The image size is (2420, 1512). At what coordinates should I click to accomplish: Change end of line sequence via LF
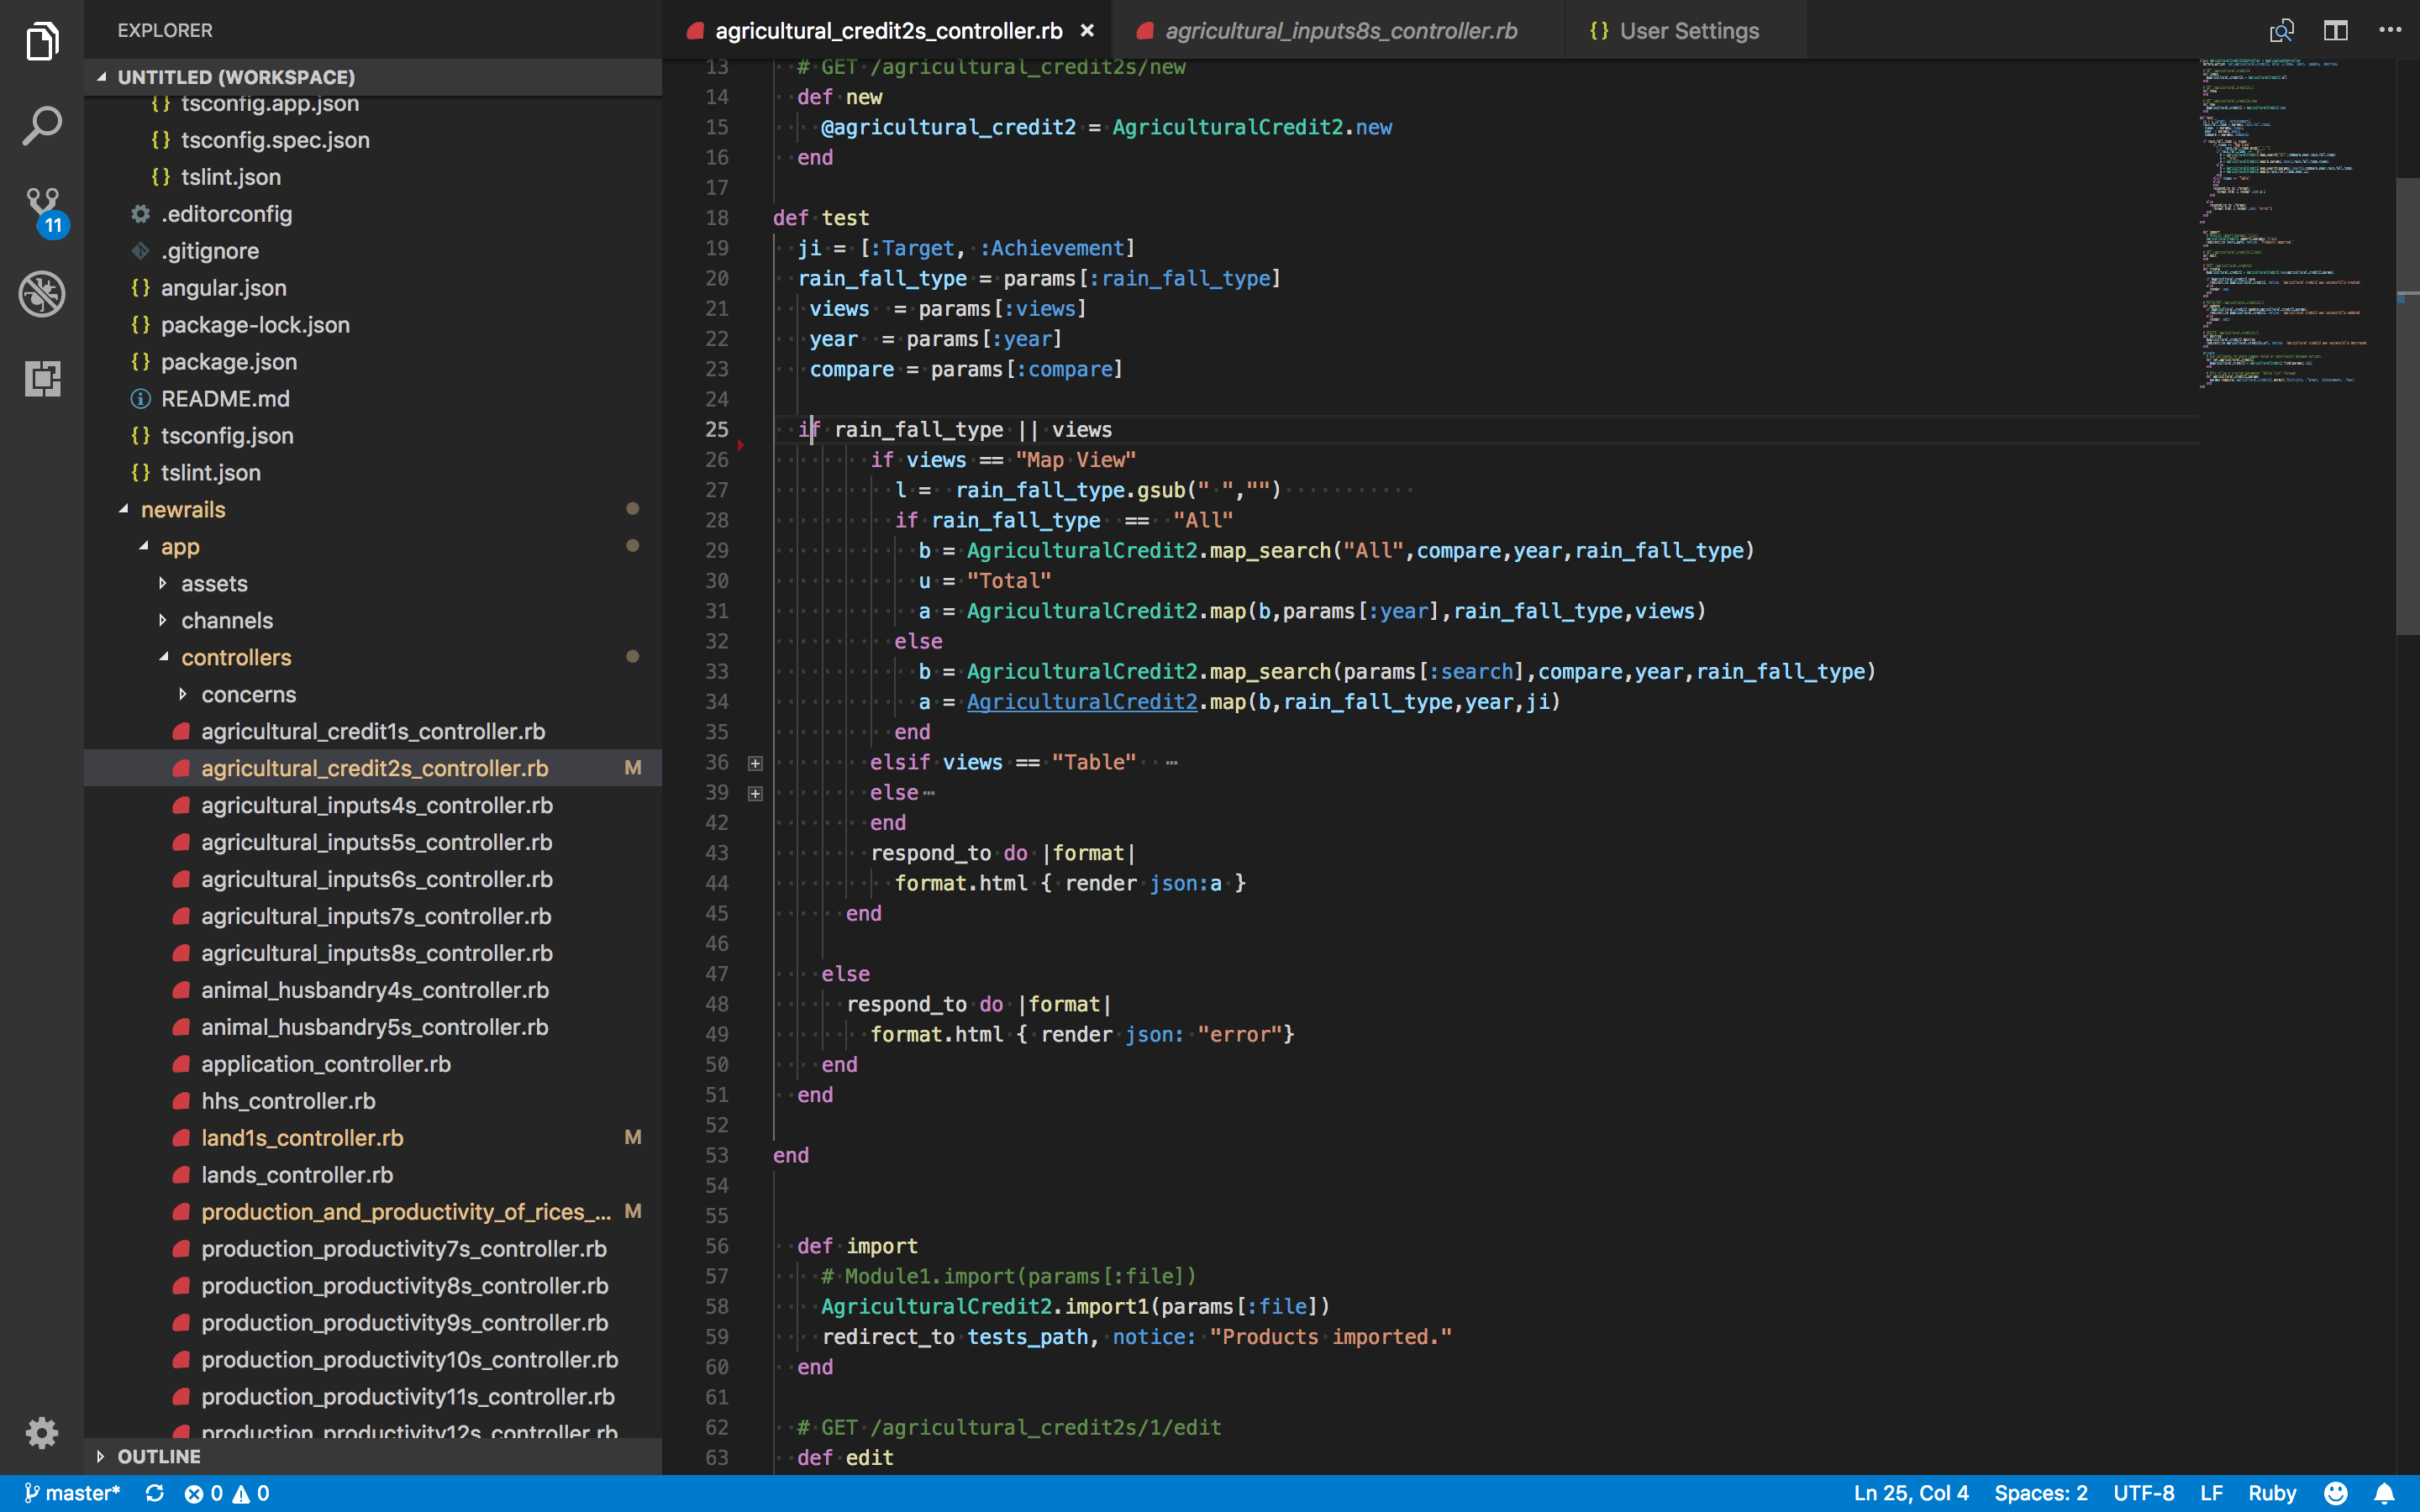(x=2211, y=1493)
